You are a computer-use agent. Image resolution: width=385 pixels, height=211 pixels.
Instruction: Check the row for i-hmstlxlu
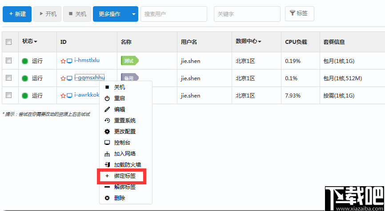pyautogui.click(x=8, y=60)
